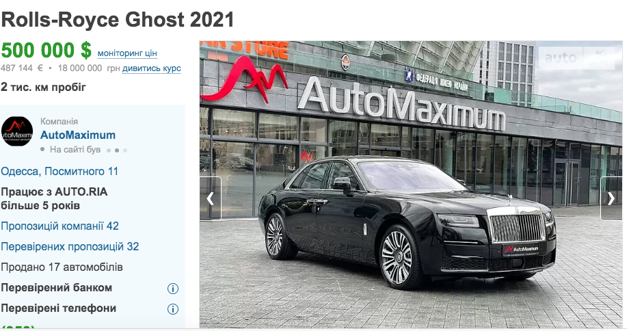Viewport: 627px width, 331px height.
Task: Click the AutoMaximum company logo avatar
Action: point(17,131)
